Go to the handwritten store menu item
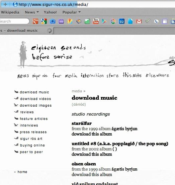The image size is (175, 185). (x=113, y=75)
